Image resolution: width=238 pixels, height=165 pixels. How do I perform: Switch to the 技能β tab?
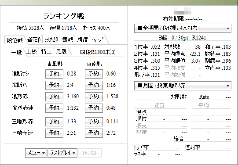click(51, 39)
